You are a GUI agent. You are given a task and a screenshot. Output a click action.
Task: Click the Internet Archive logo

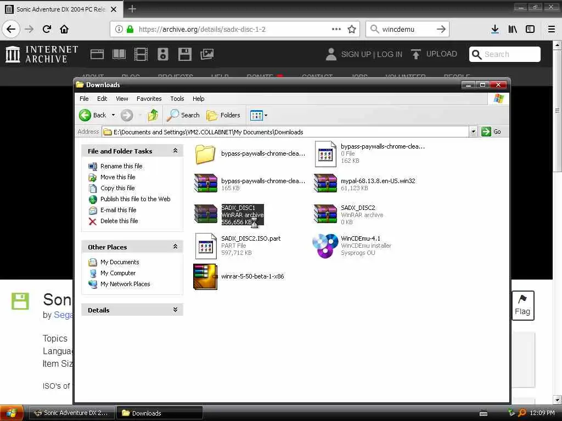pyautogui.click(x=42, y=54)
